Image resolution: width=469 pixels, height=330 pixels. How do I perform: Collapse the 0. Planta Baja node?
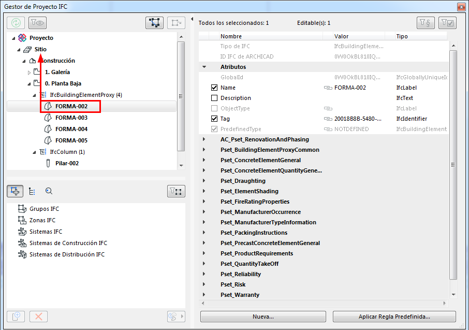coord(29,84)
